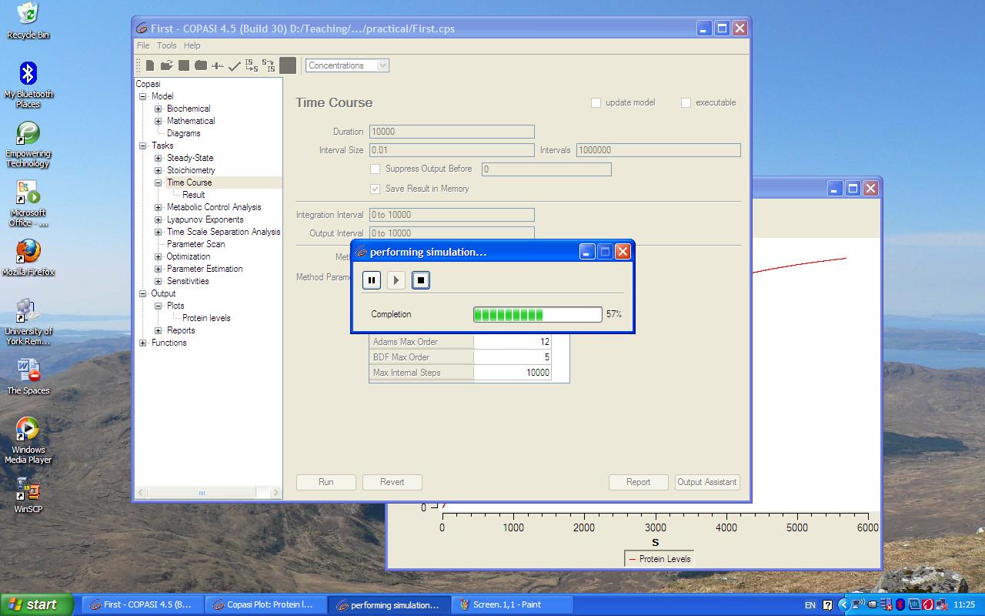Toggle the executable checkbox
Image resolution: width=985 pixels, height=616 pixels.
tap(686, 102)
